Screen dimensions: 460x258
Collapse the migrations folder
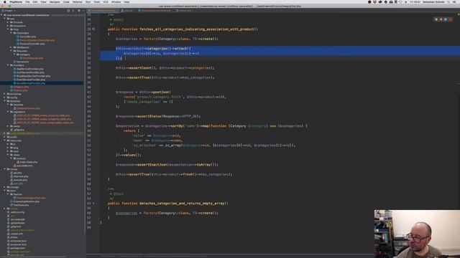pyautogui.click(x=8, y=112)
